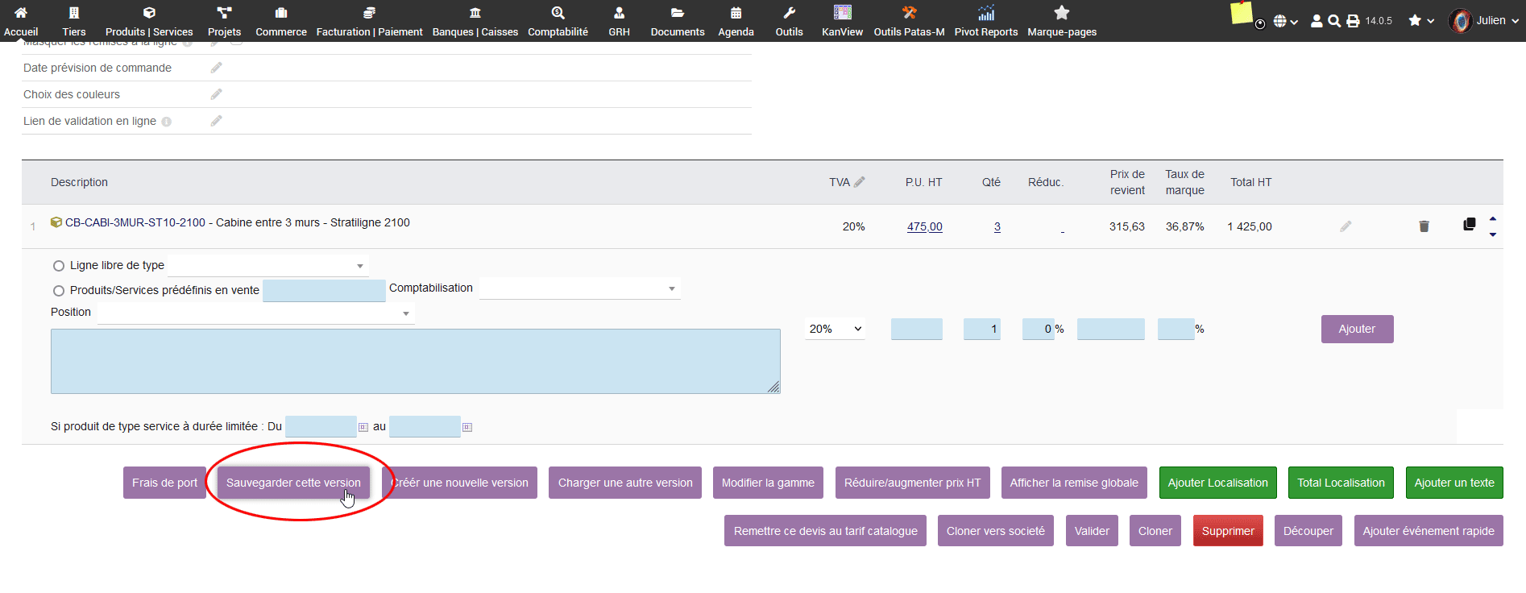Viewport: 1526px width, 593px height.
Task: Duplicate the Cabine line with copy icon
Action: coord(1470,224)
